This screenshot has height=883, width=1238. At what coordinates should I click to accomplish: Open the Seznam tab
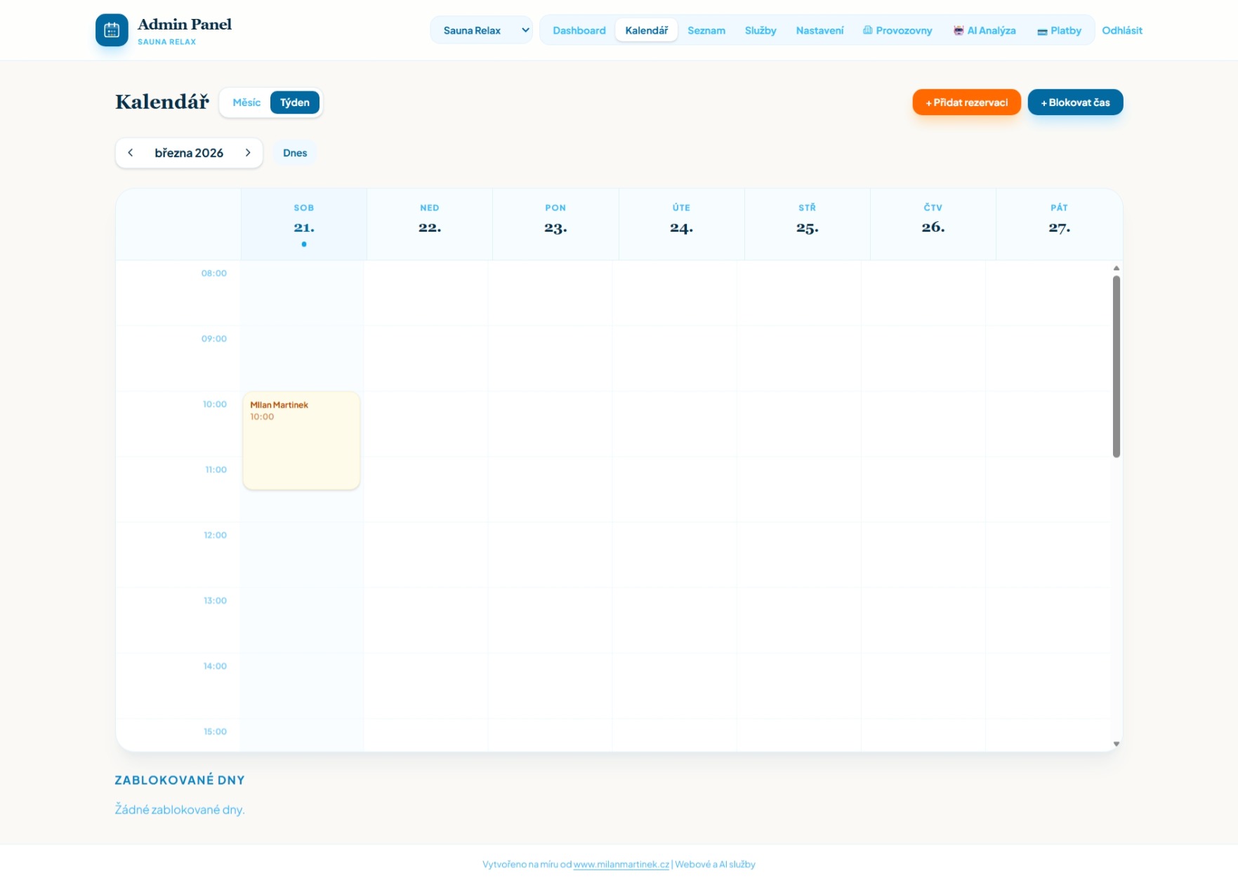pos(706,30)
